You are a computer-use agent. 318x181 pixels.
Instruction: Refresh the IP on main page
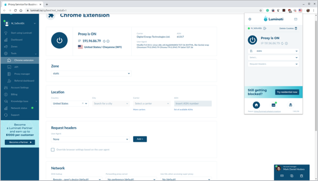[x=104, y=41]
